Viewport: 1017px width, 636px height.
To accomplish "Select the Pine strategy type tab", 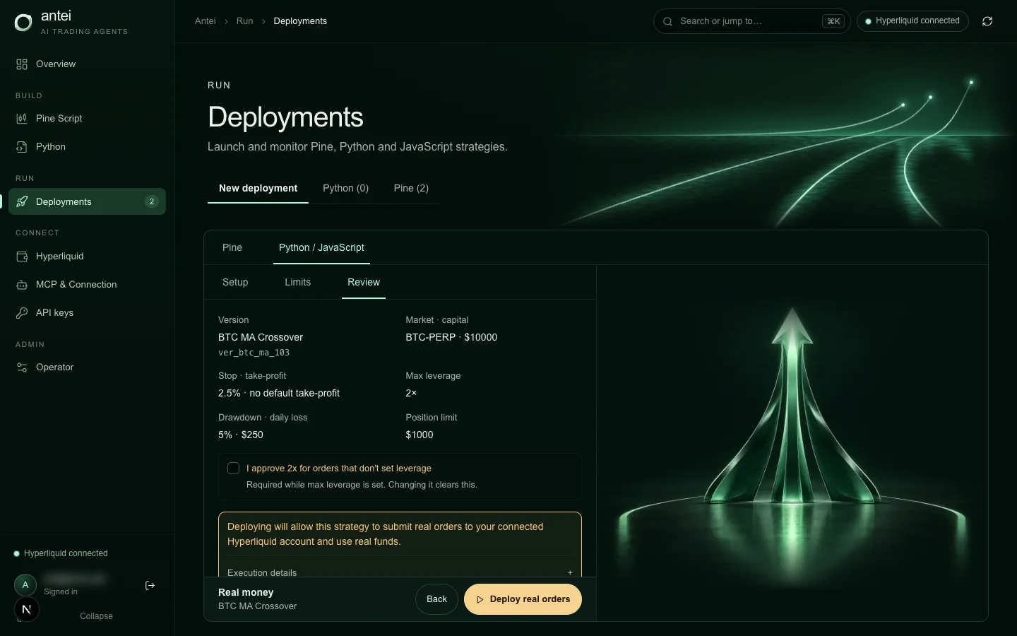I will pyautogui.click(x=232, y=247).
